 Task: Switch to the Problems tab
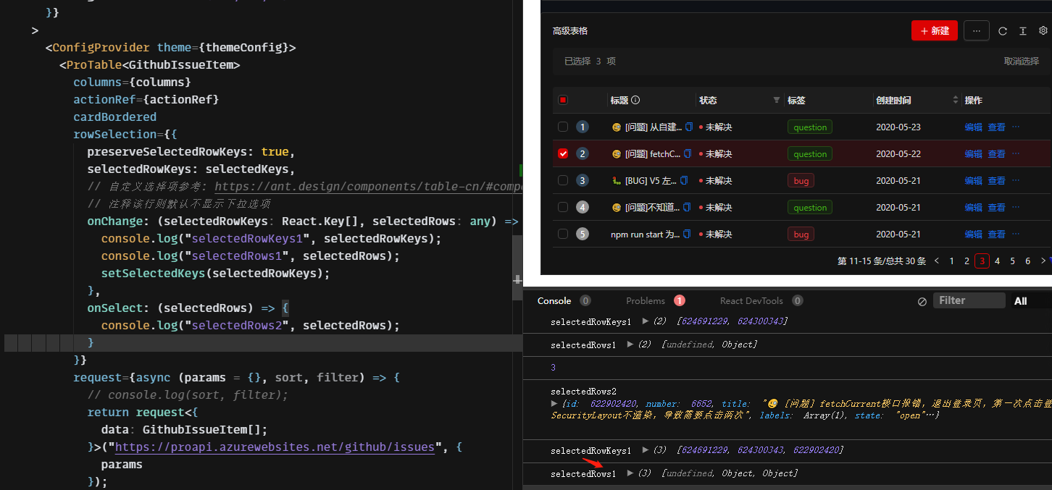(x=647, y=300)
